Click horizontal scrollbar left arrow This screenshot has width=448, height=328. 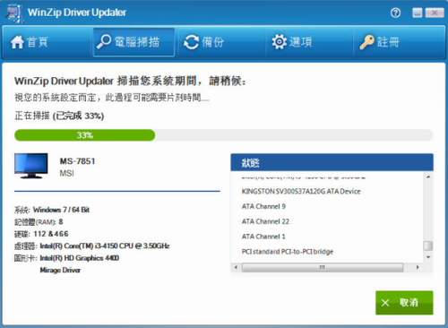click(236, 267)
